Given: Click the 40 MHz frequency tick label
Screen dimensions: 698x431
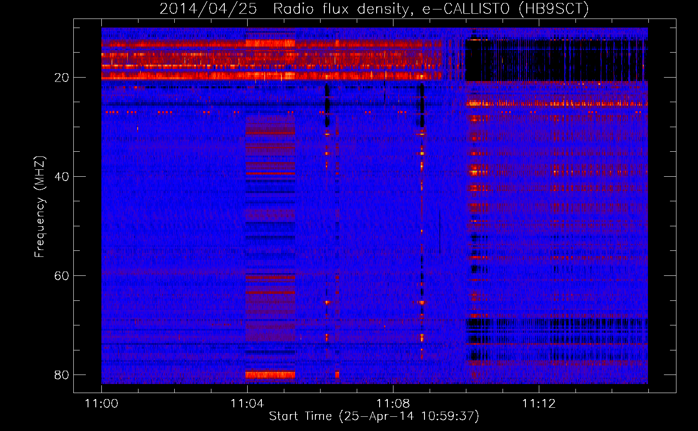Looking at the screenshot, I should [62, 177].
